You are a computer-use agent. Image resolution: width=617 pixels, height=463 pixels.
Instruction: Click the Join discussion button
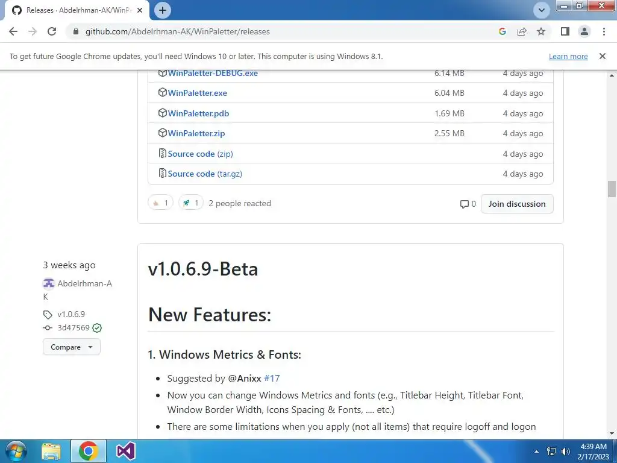(x=517, y=204)
